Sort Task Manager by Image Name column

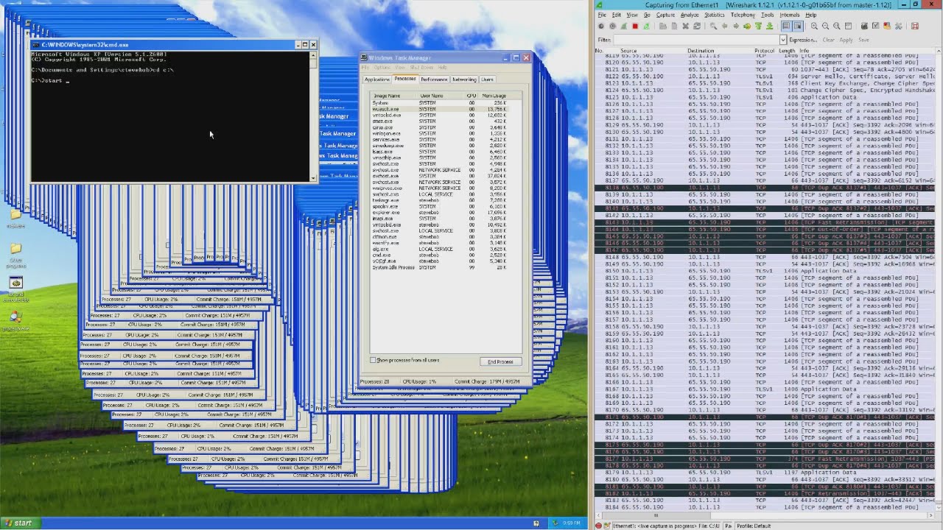(394, 96)
